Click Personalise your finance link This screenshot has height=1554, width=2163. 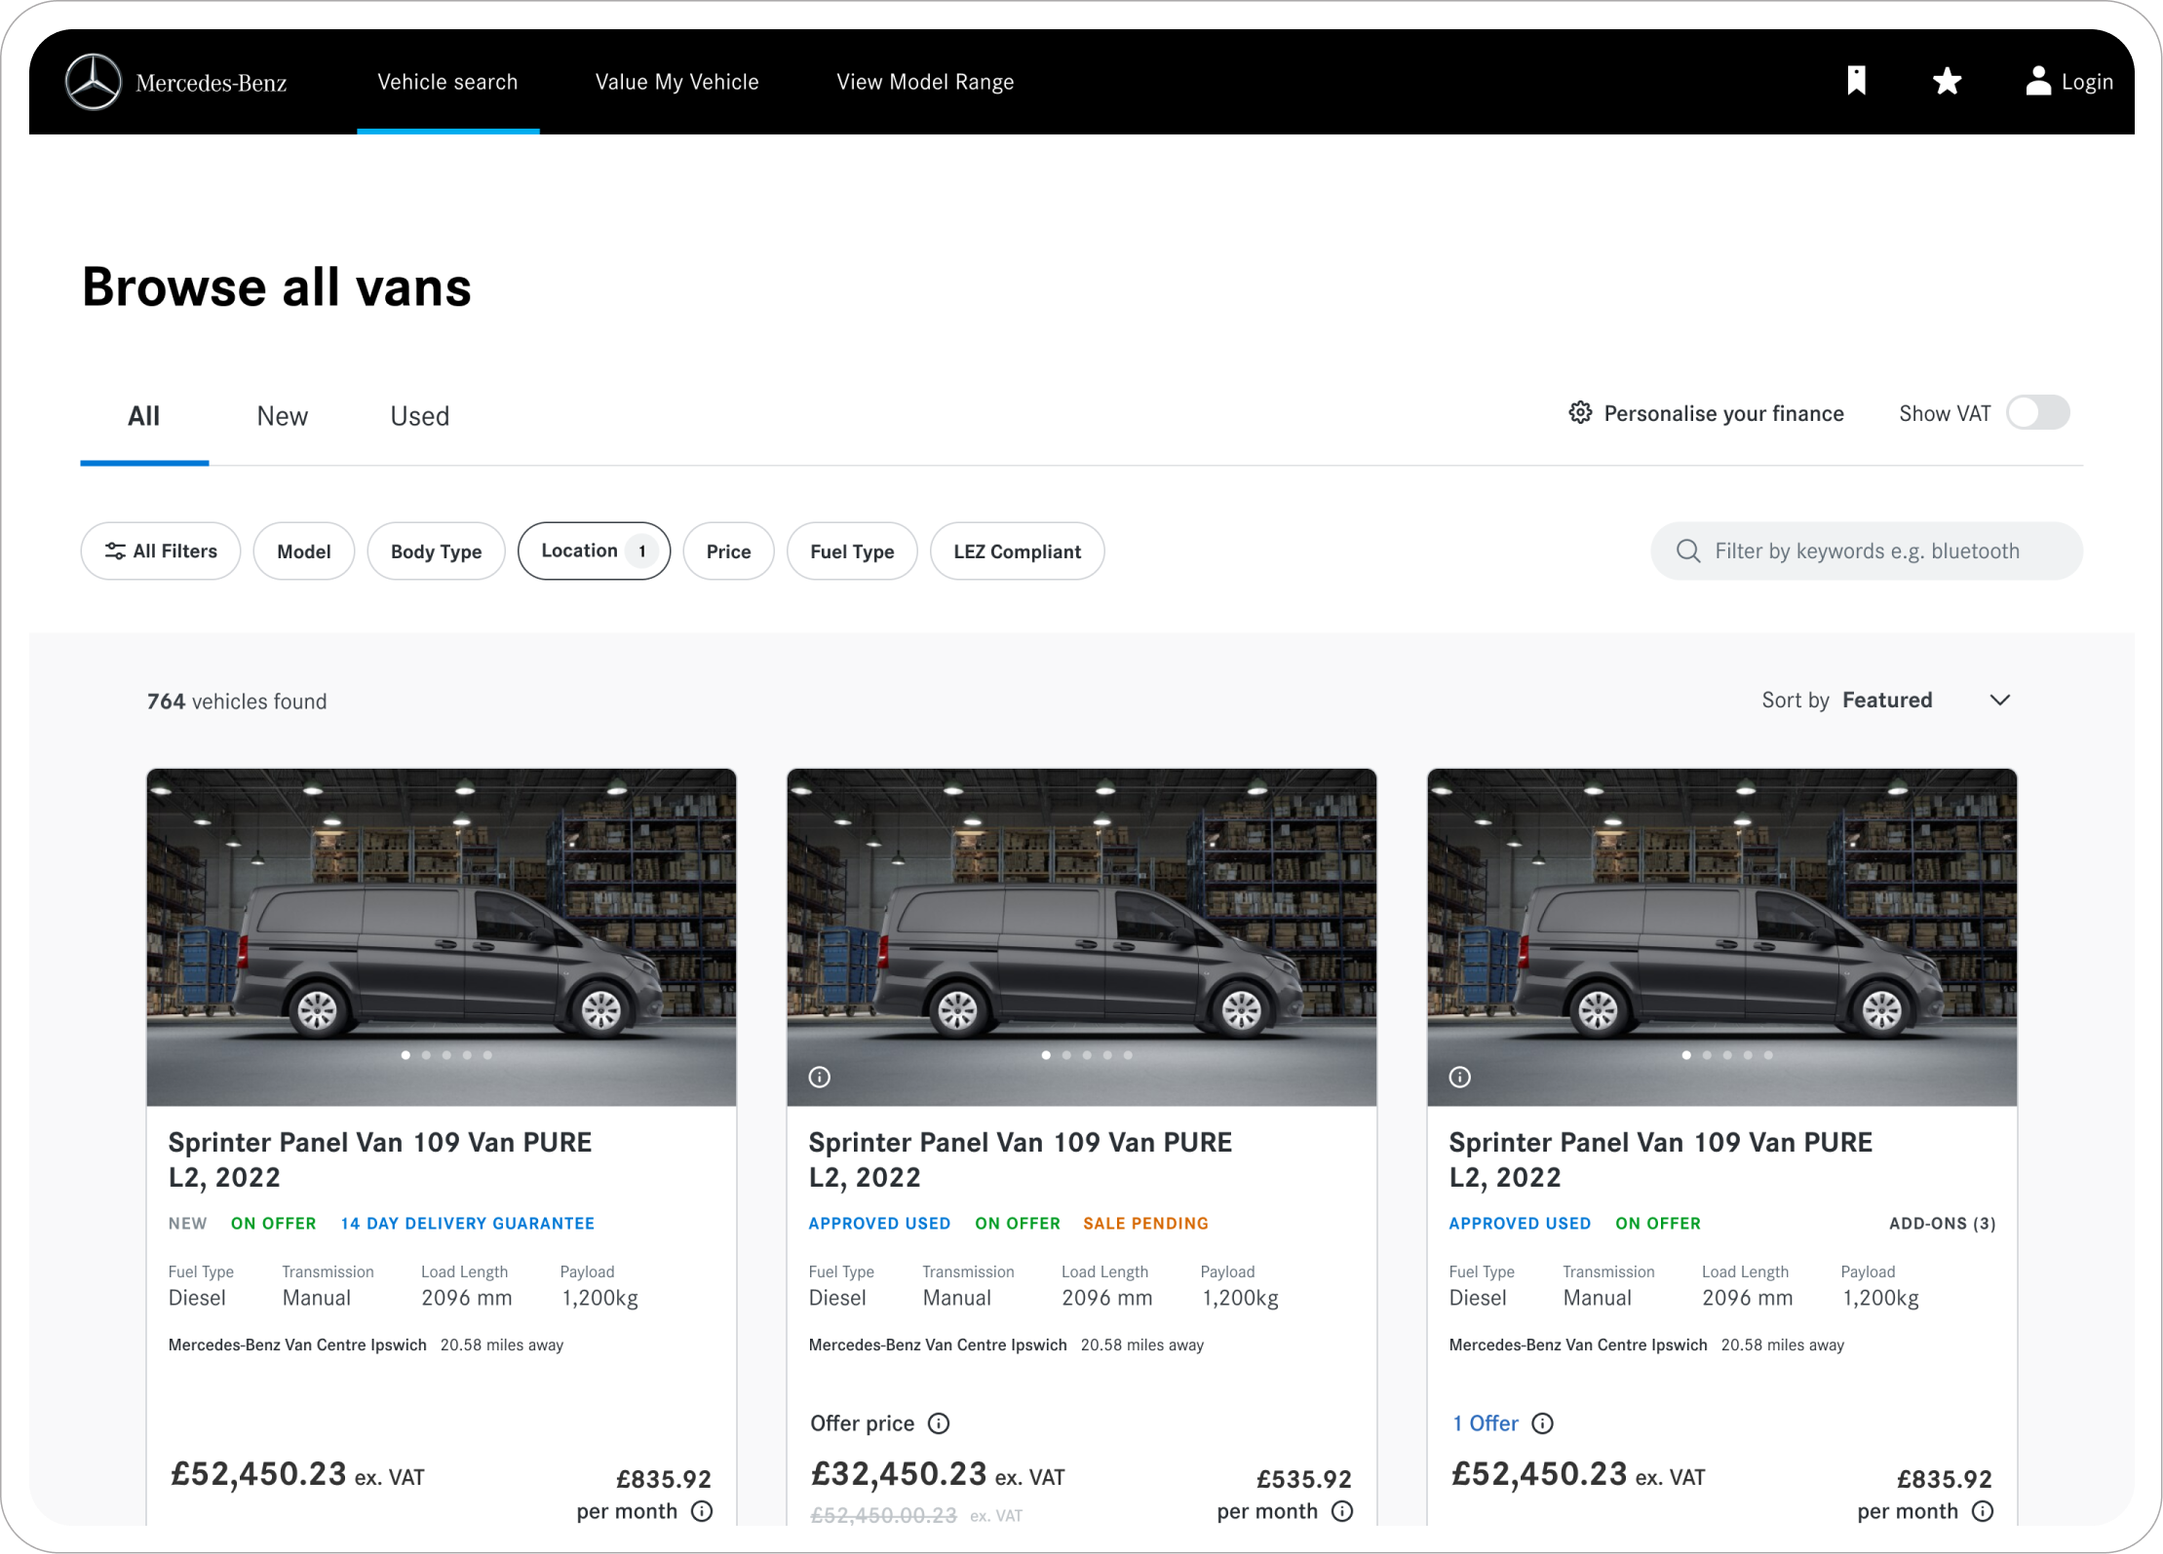(1723, 413)
